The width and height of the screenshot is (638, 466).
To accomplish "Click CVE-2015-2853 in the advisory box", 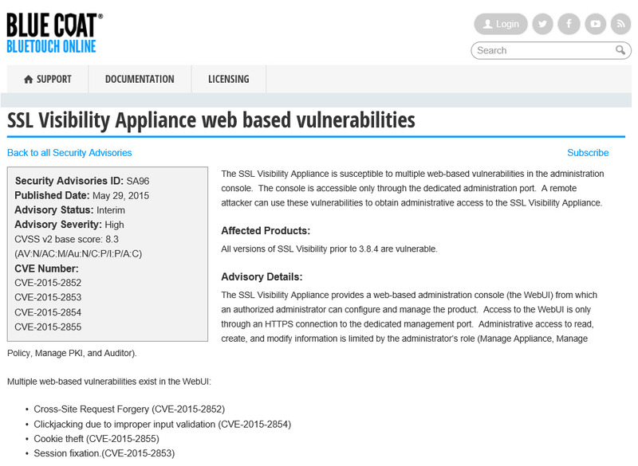I will (48, 297).
